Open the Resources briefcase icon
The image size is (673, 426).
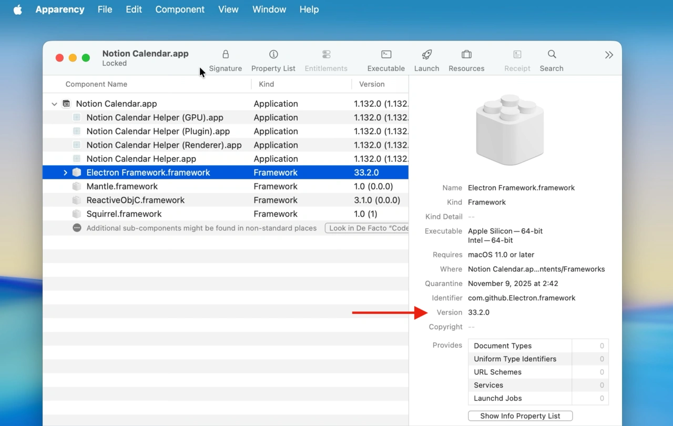(x=466, y=55)
